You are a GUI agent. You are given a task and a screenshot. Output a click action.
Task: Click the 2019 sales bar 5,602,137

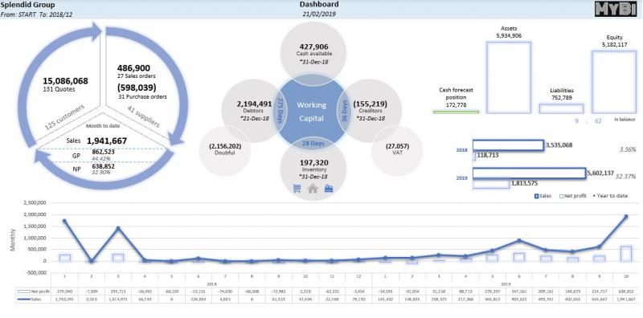529,173
